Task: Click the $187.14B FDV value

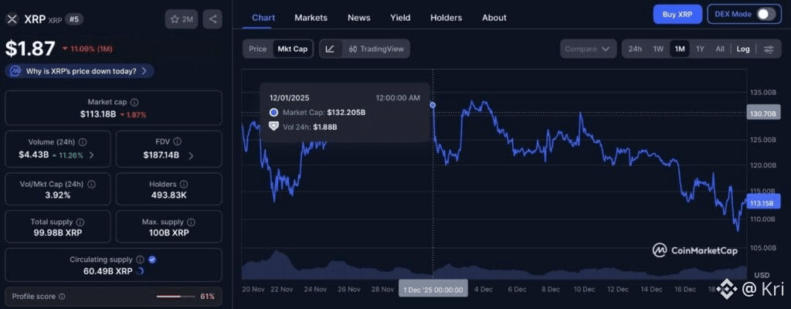Action: pos(161,155)
